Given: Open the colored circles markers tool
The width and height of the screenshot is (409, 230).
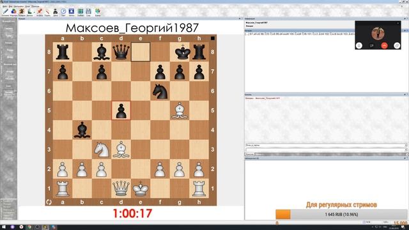Looking at the screenshot, I should [13, 11].
